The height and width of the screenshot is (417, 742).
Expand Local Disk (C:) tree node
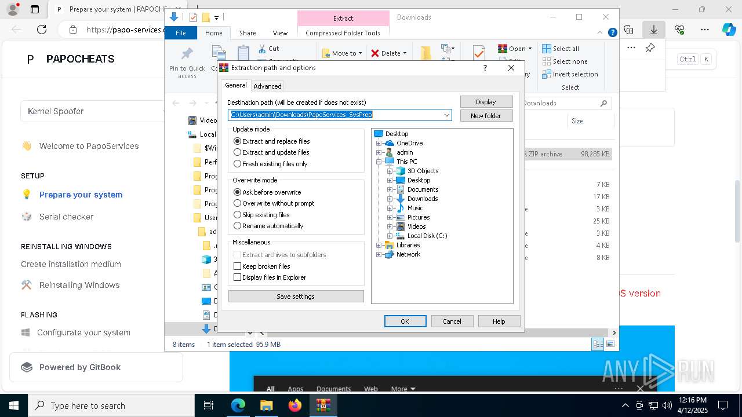(x=390, y=236)
